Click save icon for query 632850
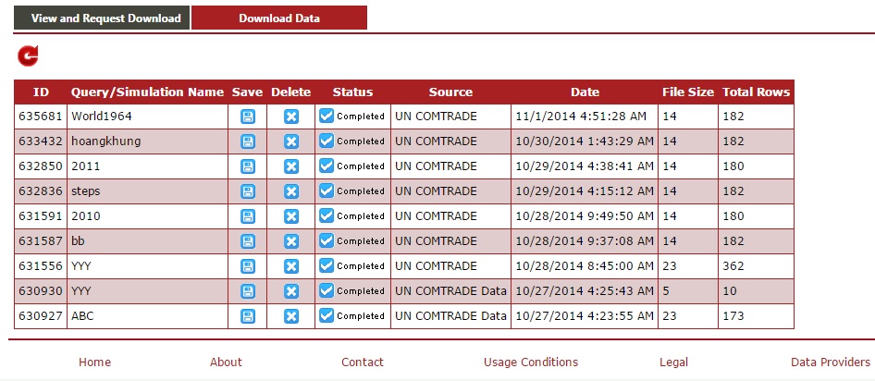This screenshot has width=875, height=381. point(247,166)
